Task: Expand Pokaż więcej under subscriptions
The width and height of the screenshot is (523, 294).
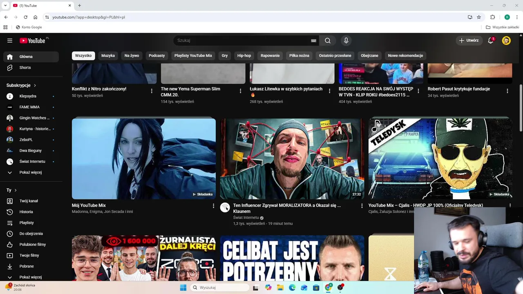Action: [31, 172]
